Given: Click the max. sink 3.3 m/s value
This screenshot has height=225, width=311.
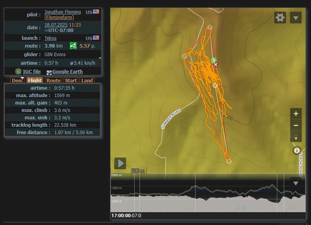Looking at the screenshot, I should [62, 118].
